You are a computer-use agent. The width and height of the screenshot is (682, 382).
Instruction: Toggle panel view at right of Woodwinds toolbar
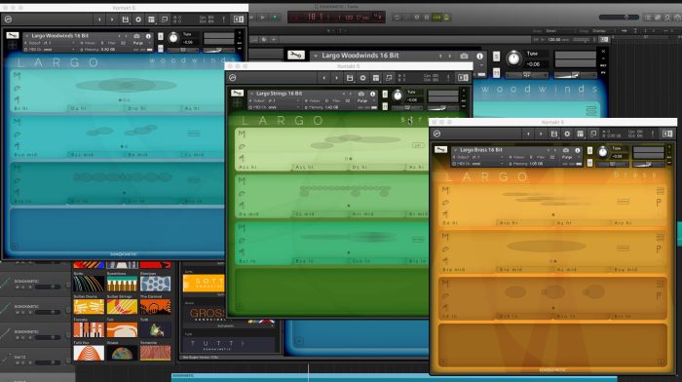click(239, 19)
